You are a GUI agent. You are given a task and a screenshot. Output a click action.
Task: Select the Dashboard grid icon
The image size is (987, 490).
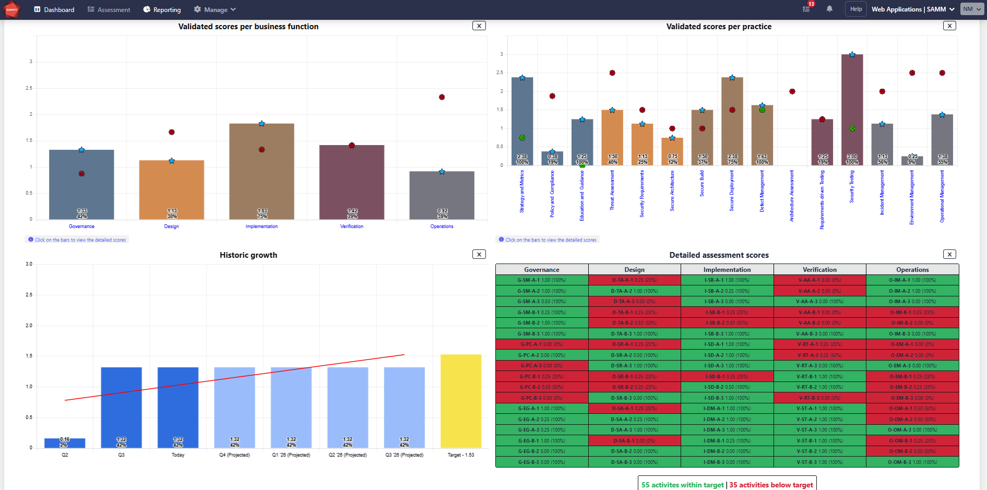pyautogui.click(x=38, y=9)
